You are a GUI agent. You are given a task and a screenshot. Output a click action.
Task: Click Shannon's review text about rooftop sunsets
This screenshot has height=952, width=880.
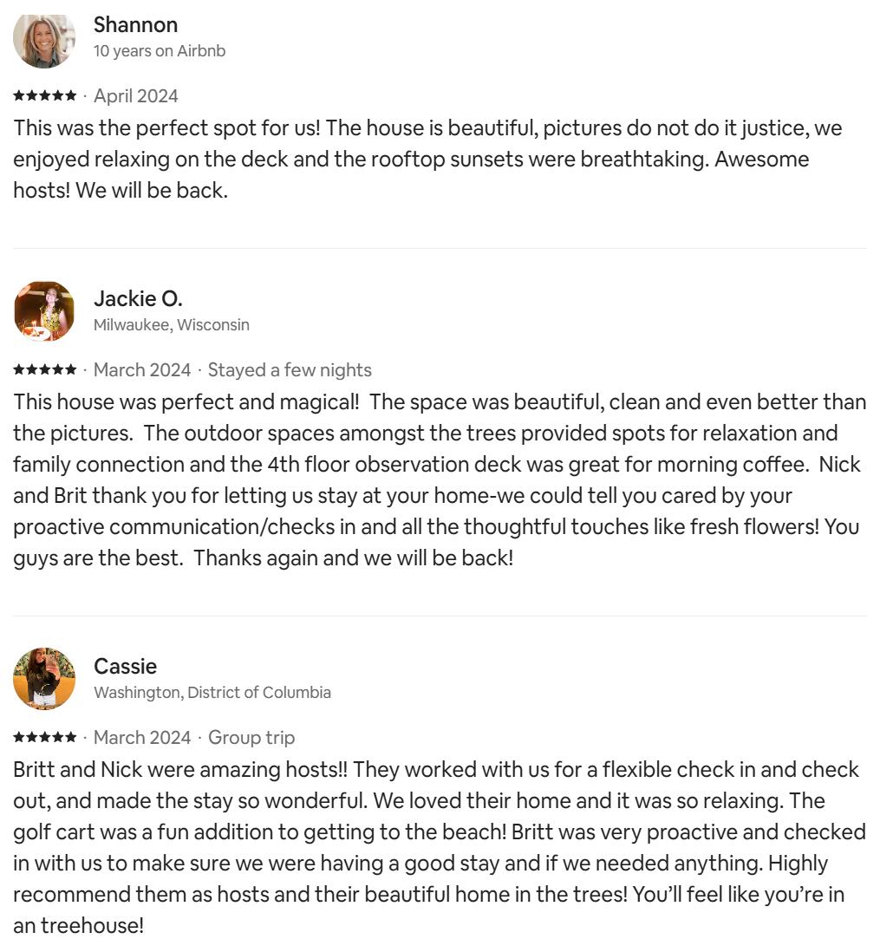click(x=427, y=159)
